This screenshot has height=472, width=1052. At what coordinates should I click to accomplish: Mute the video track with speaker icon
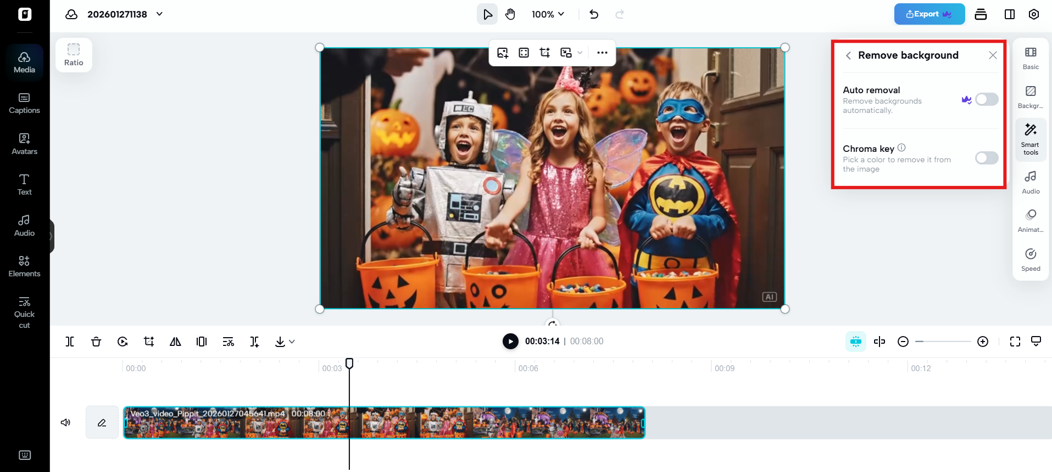coord(66,422)
